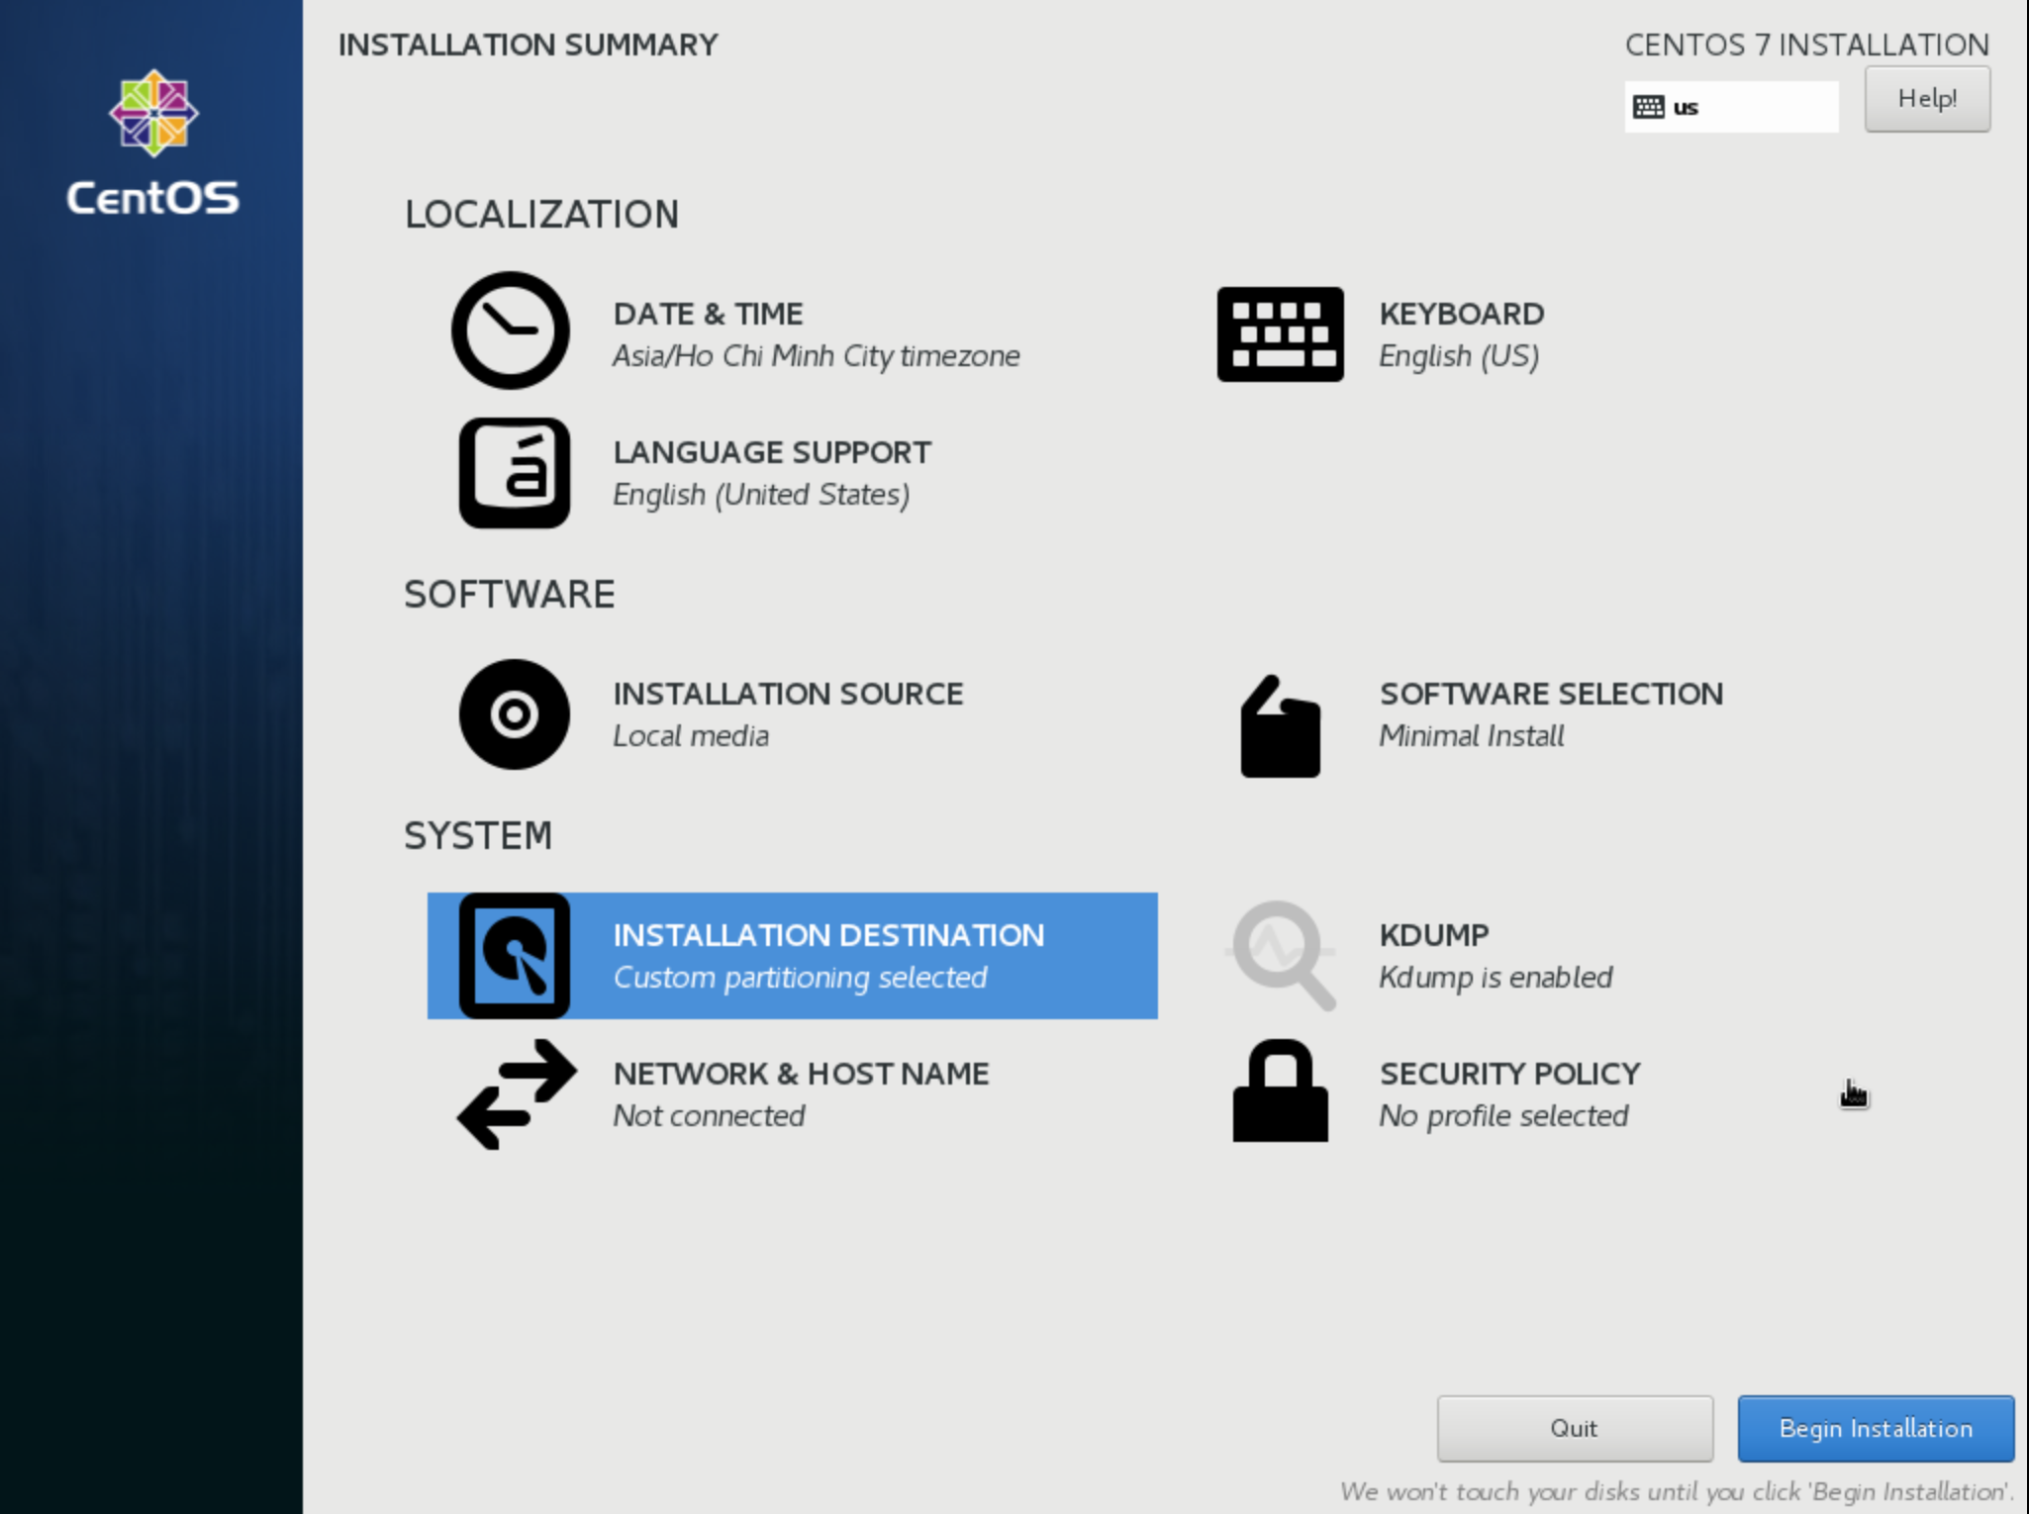This screenshot has height=1514, width=2029.
Task: Open the KDUMP heading
Action: click(1433, 935)
